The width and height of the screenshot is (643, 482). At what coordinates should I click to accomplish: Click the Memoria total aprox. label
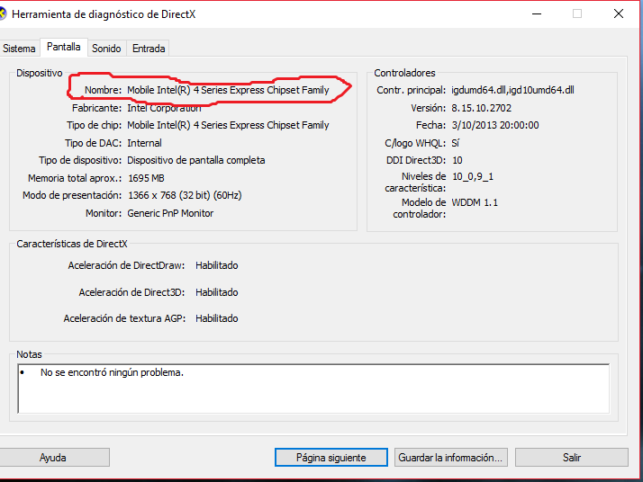pos(75,178)
